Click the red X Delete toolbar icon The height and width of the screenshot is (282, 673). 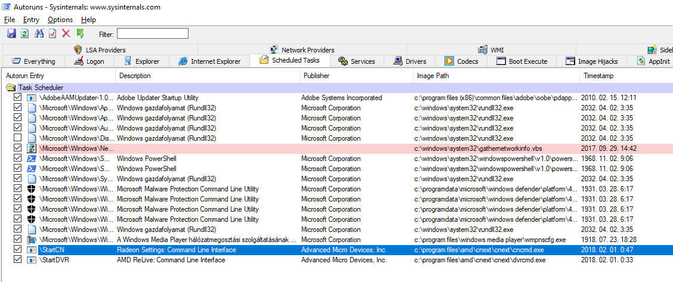(x=66, y=33)
